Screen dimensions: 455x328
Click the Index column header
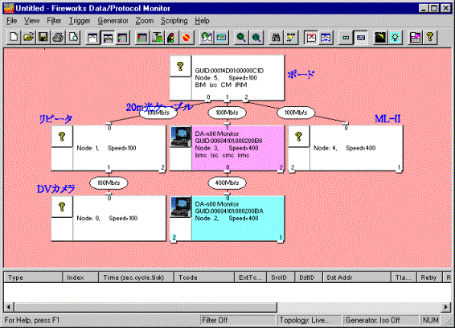(80, 277)
